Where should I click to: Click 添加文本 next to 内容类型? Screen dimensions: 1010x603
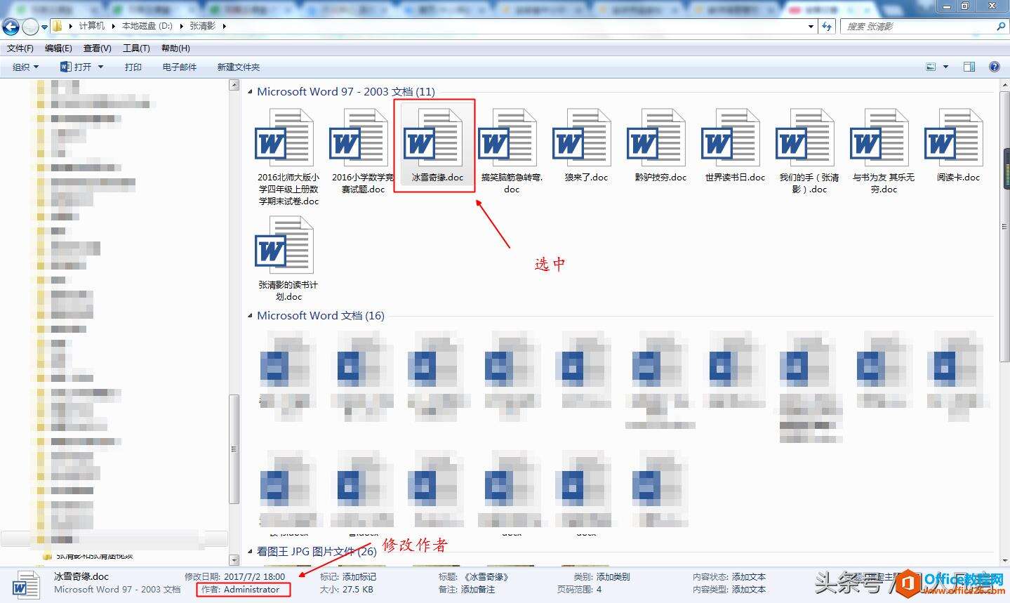[749, 590]
